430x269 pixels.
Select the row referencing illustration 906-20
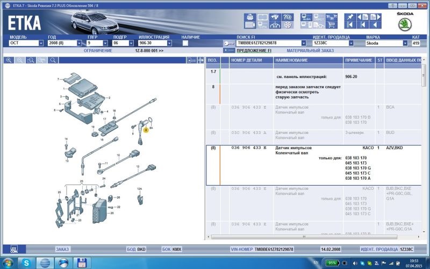pos(313,76)
